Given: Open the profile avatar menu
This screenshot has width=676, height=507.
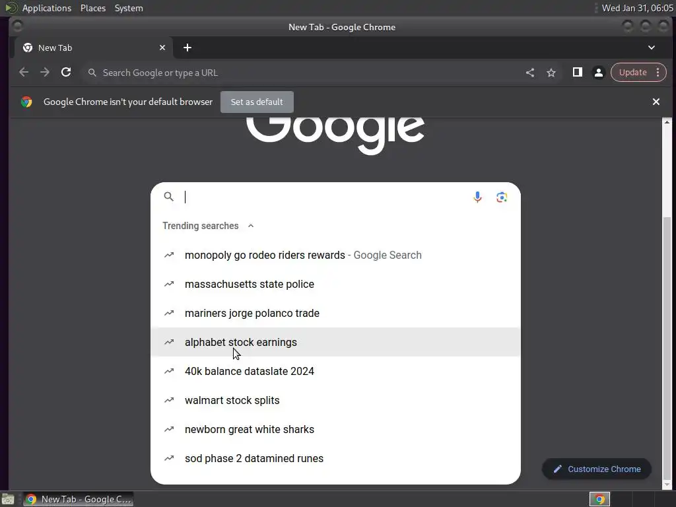Looking at the screenshot, I should 598,73.
